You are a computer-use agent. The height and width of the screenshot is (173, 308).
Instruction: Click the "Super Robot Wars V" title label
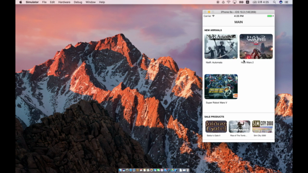click(x=217, y=102)
